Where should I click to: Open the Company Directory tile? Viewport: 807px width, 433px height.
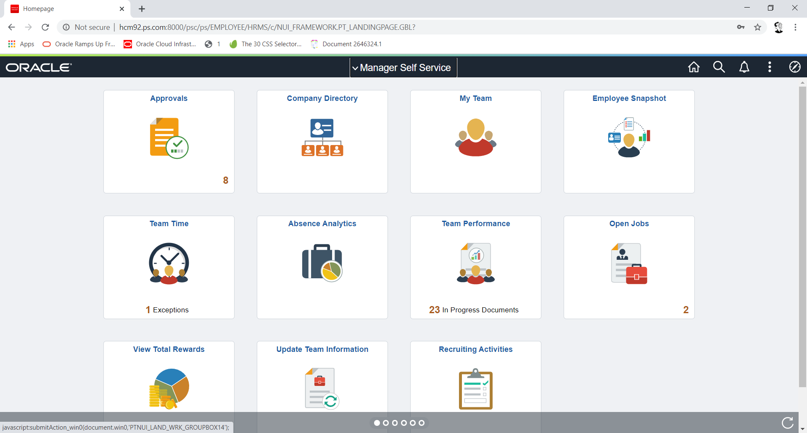coord(322,141)
